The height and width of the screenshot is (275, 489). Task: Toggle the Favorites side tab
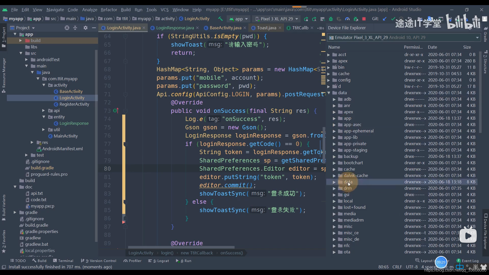pos(4,241)
